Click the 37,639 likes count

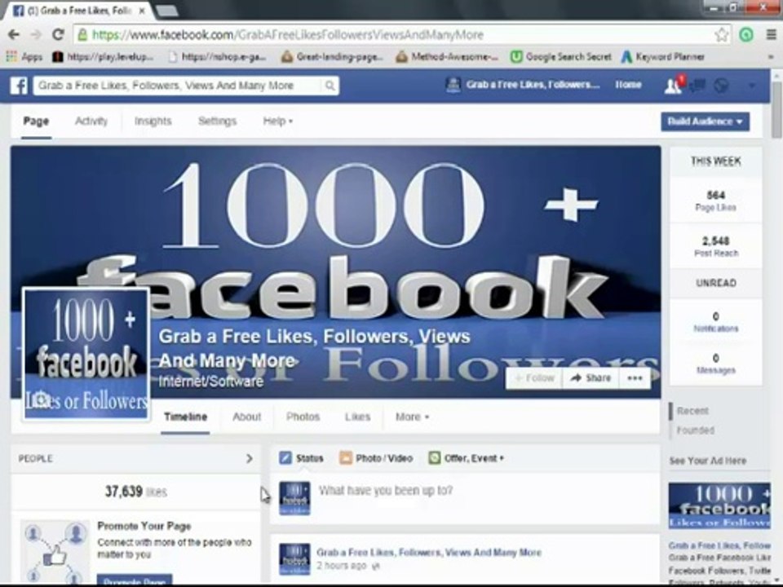(x=136, y=492)
